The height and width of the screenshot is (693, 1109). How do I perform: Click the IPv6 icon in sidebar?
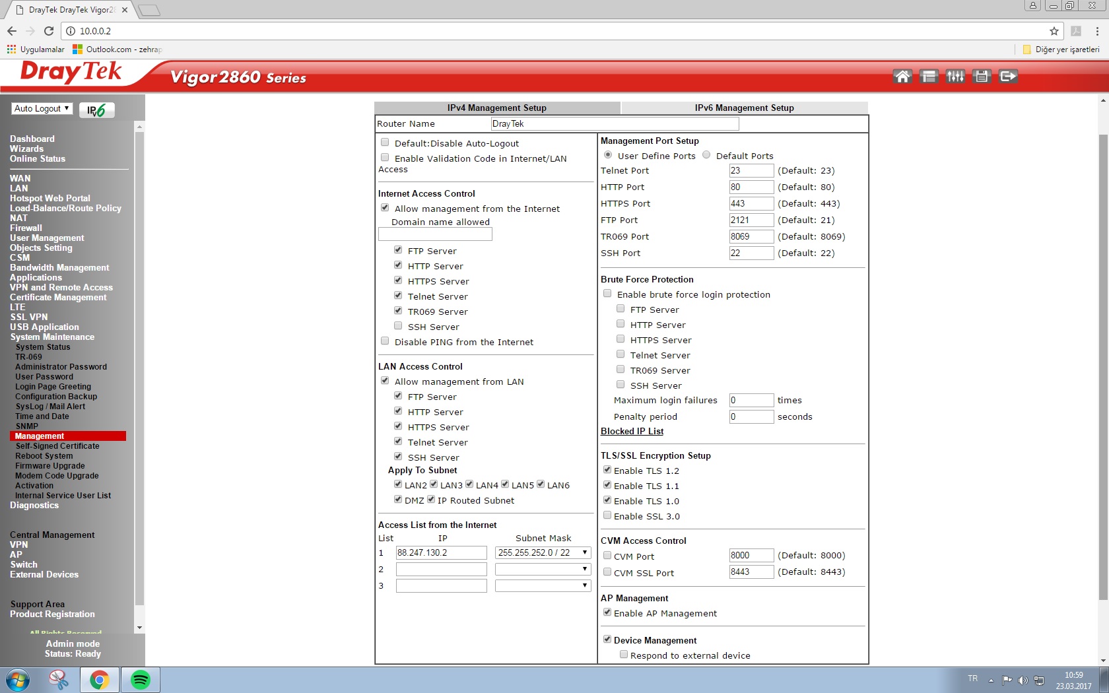96,110
